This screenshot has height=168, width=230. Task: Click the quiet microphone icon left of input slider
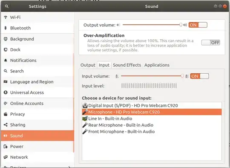click(x=117, y=76)
